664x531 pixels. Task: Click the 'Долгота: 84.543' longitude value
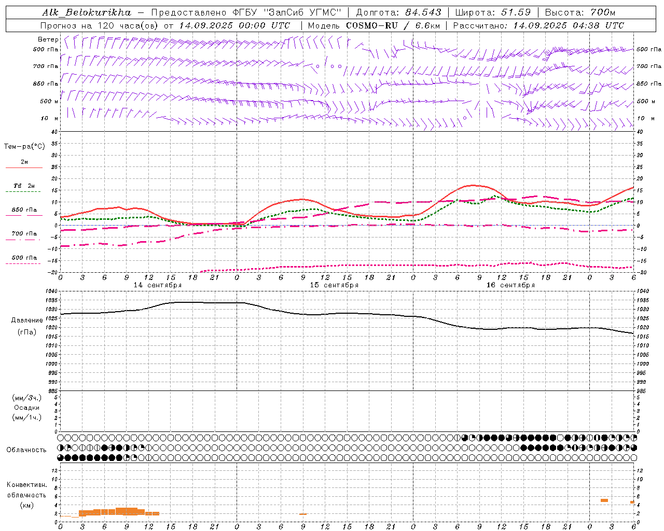(x=398, y=12)
